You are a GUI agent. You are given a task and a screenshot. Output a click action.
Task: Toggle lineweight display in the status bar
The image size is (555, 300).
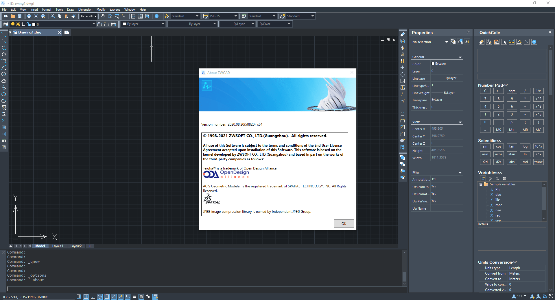coord(134,297)
